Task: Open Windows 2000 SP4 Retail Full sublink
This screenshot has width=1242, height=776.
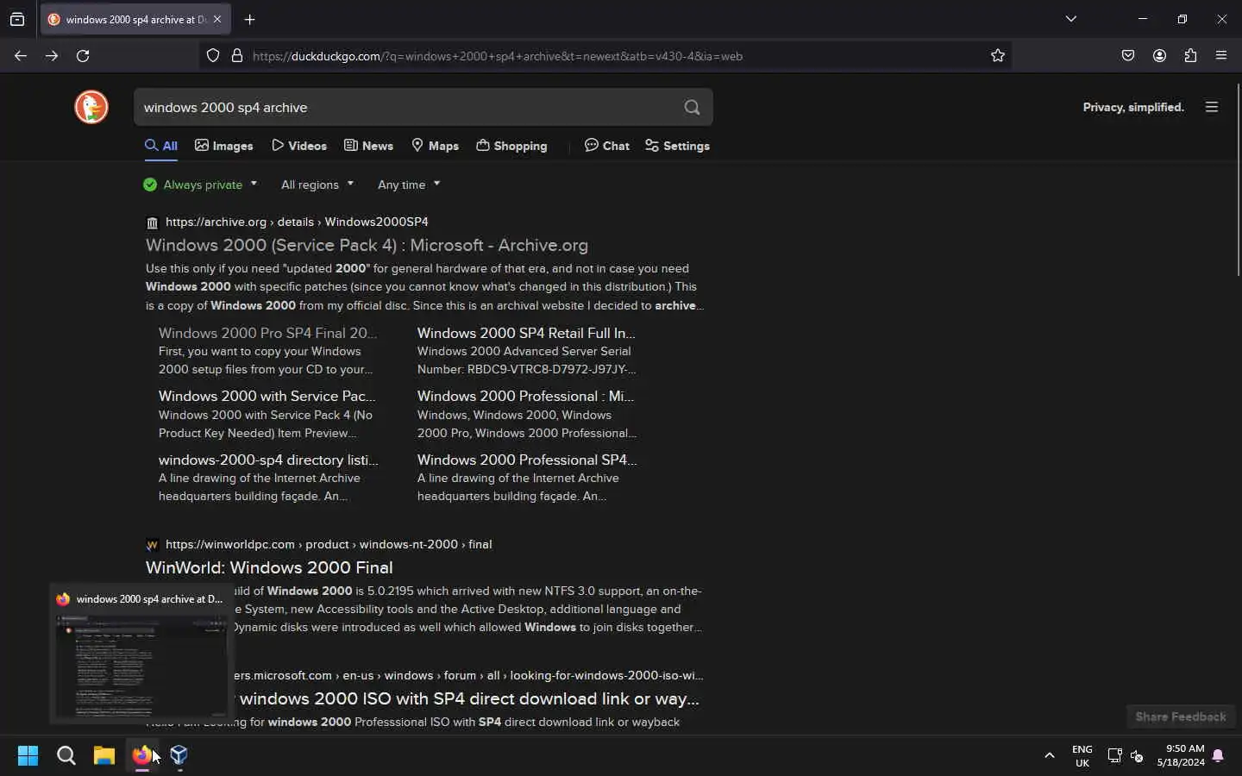Action: coord(527,333)
